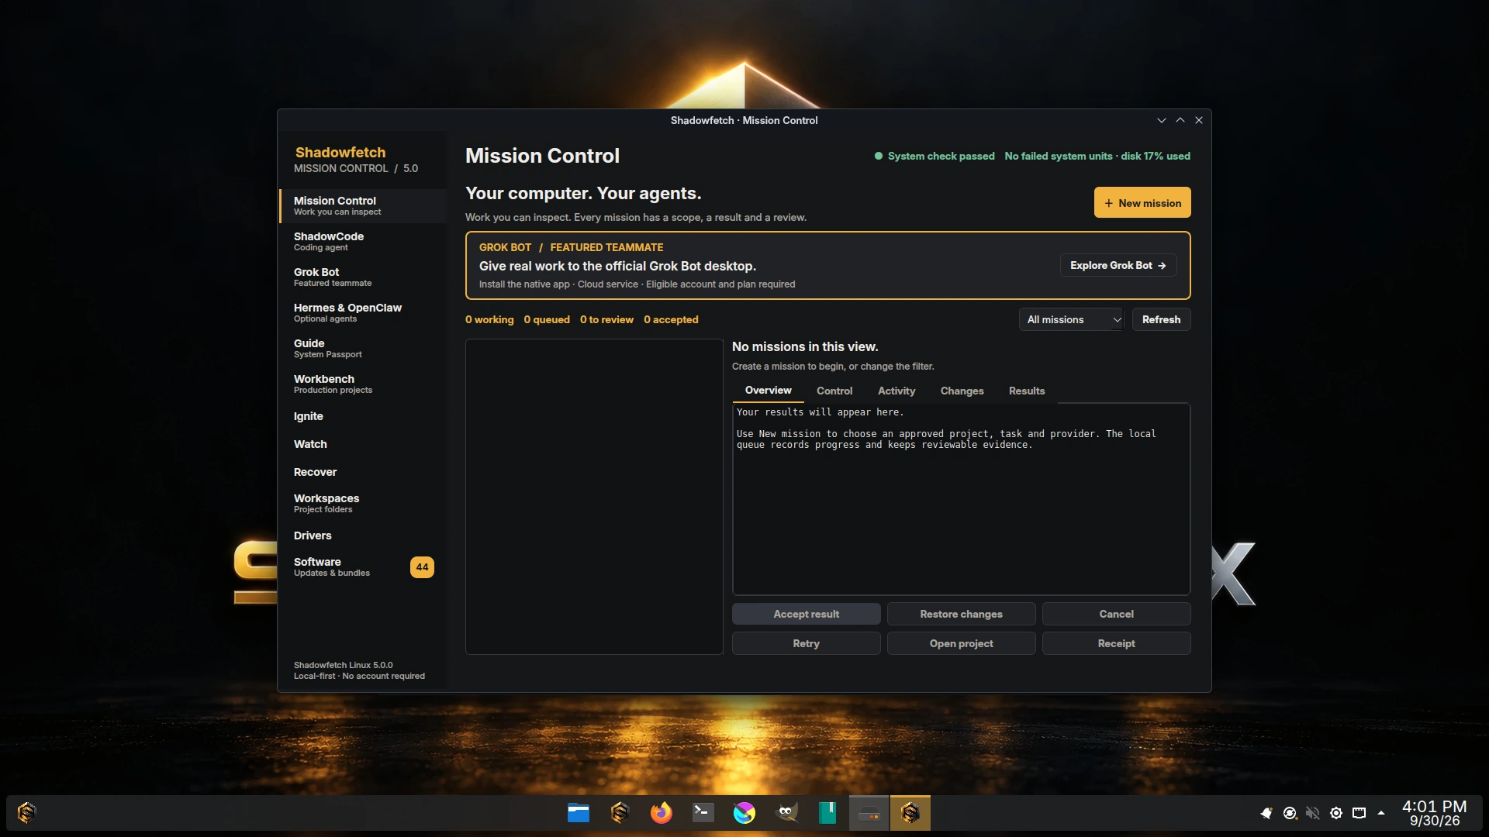Image resolution: width=1489 pixels, height=837 pixels.
Task: Open the teal book app in taskbar
Action: (x=827, y=813)
